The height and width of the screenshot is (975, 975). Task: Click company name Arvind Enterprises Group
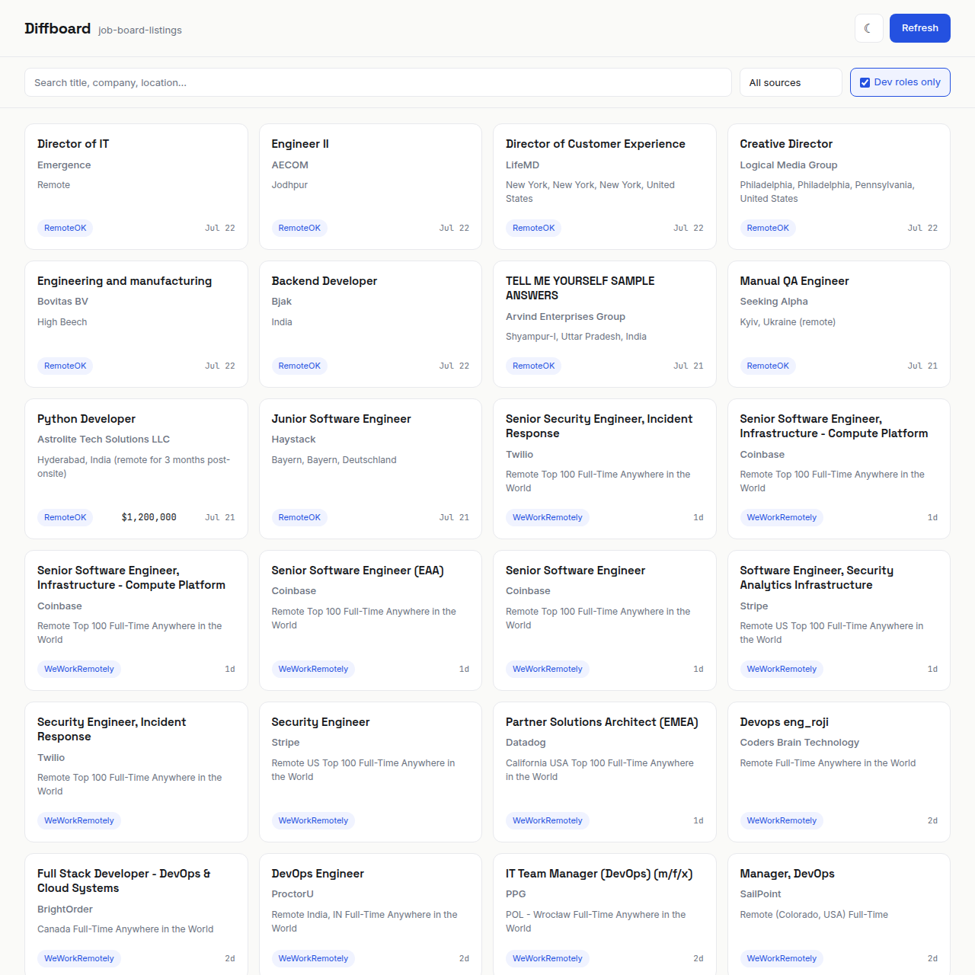click(565, 317)
